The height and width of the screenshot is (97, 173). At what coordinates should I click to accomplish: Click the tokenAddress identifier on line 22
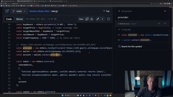click(x=25, y=65)
